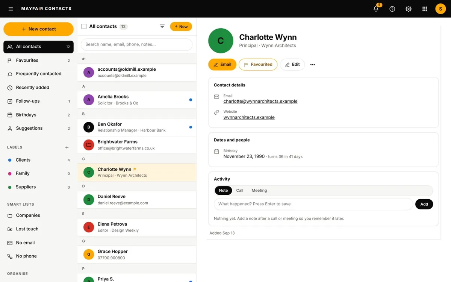Select the Note activity tab
The image size is (451, 282).
(223, 191)
